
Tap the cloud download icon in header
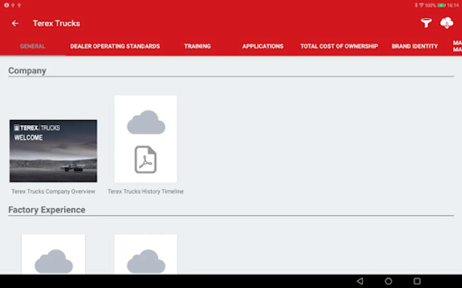point(447,23)
